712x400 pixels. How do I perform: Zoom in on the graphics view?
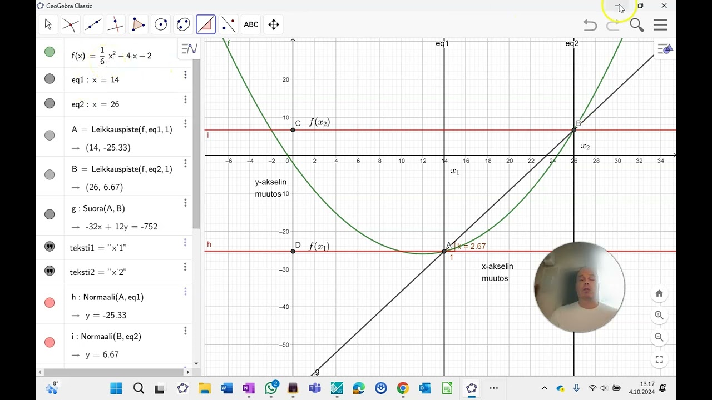pyautogui.click(x=659, y=316)
